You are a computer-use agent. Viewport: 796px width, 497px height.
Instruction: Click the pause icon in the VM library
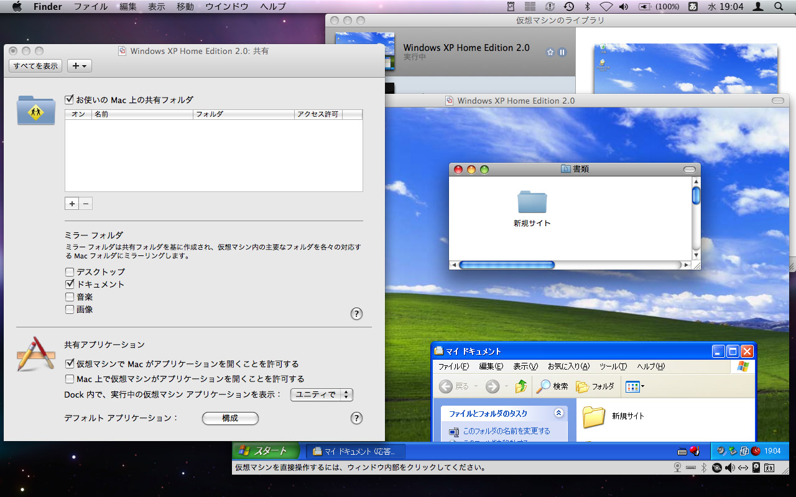coord(562,52)
